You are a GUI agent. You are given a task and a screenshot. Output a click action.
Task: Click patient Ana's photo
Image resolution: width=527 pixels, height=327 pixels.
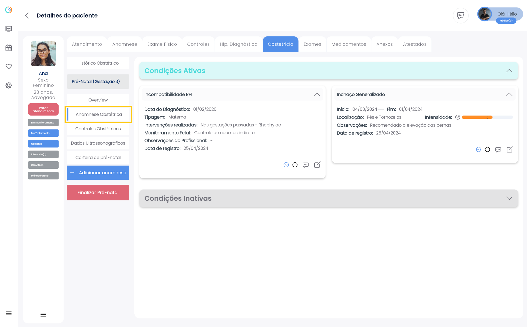point(43,54)
